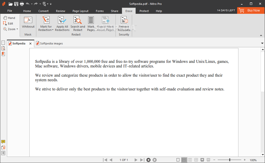
Task: Expand the Undo history dropdown arrow
Action: coord(32,4)
